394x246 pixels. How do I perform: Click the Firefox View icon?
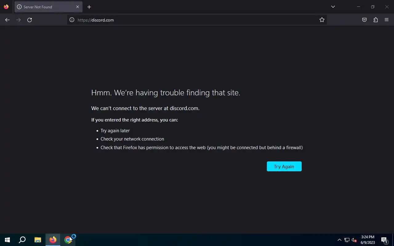click(6, 7)
